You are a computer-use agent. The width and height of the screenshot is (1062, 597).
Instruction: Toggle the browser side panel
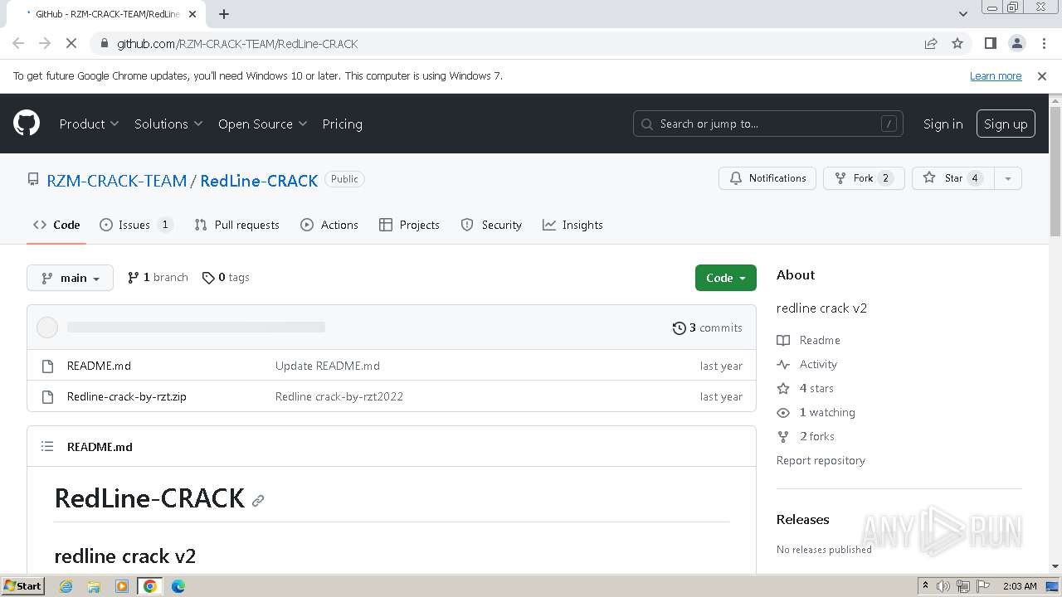(990, 43)
